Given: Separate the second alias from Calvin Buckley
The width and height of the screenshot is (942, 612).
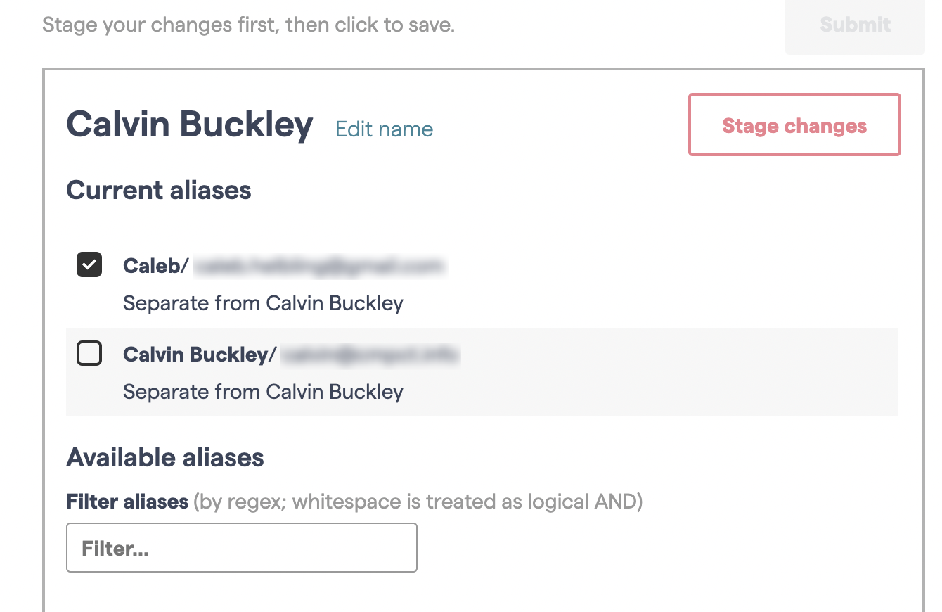Looking at the screenshot, I should tap(263, 391).
